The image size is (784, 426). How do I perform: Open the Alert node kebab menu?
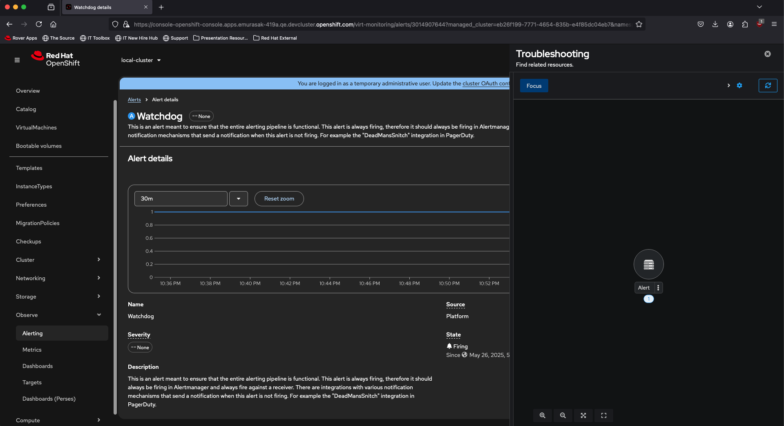coord(658,288)
